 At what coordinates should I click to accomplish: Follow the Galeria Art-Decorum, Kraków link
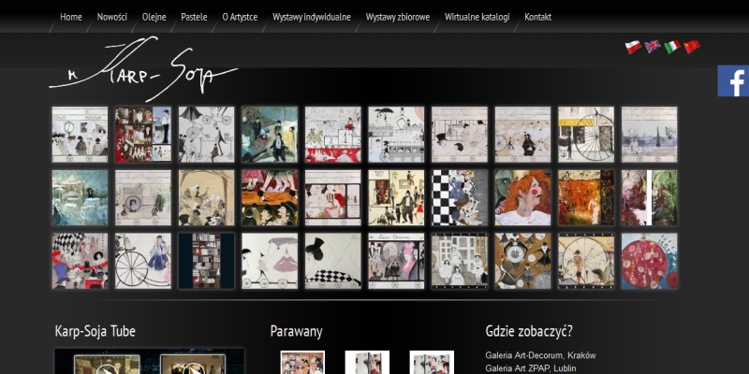tap(540, 355)
